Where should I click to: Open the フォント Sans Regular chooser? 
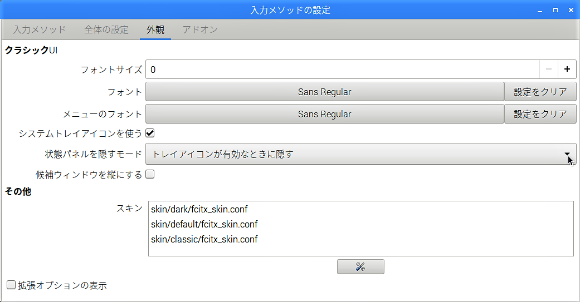point(324,92)
